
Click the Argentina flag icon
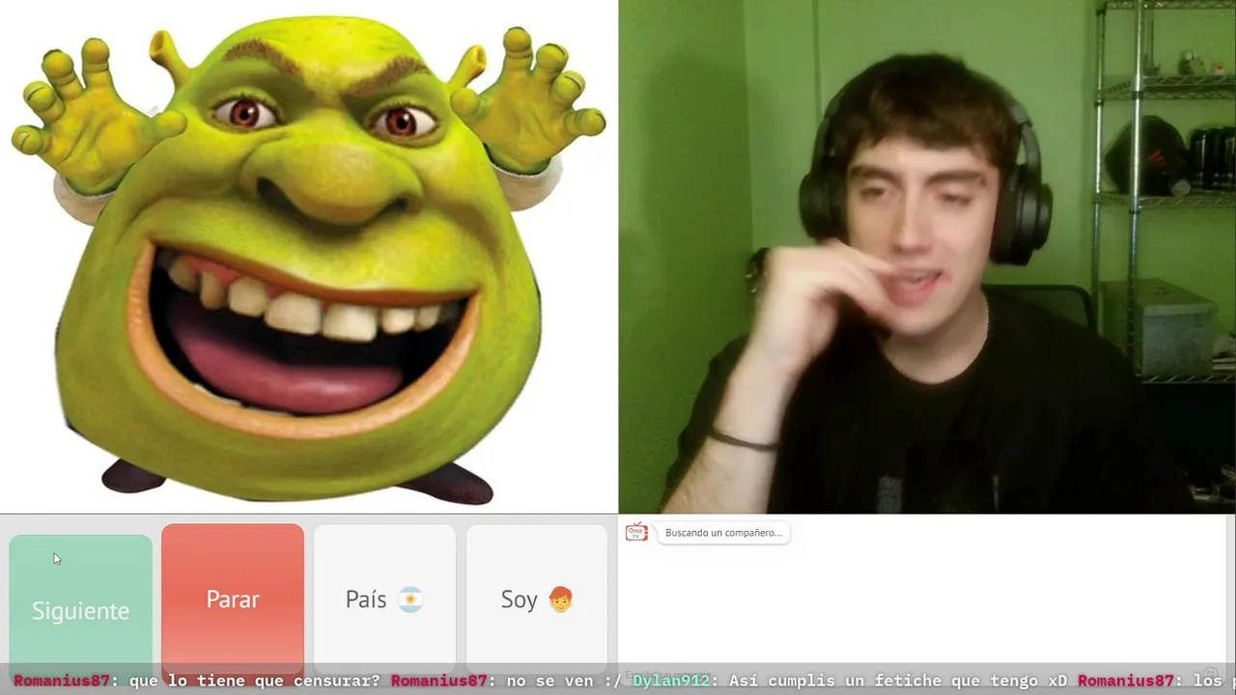tap(410, 599)
